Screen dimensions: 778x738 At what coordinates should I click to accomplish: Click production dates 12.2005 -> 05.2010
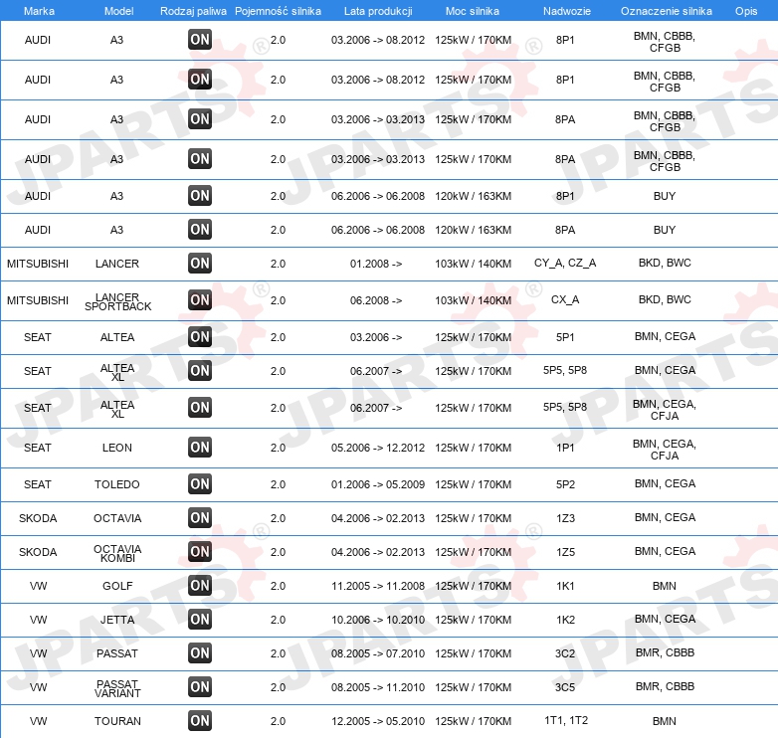378,721
